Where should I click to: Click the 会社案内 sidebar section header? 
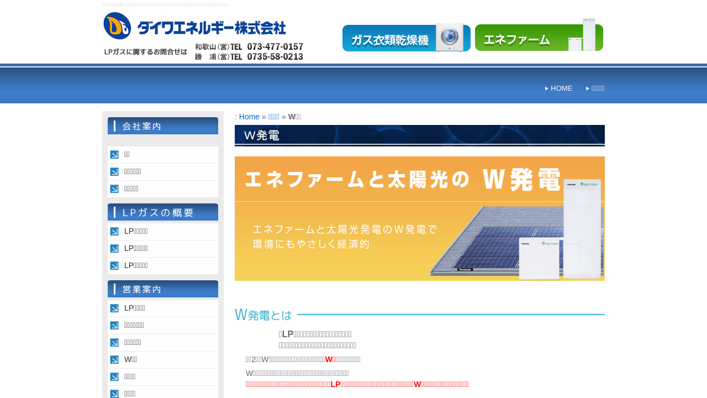click(163, 126)
